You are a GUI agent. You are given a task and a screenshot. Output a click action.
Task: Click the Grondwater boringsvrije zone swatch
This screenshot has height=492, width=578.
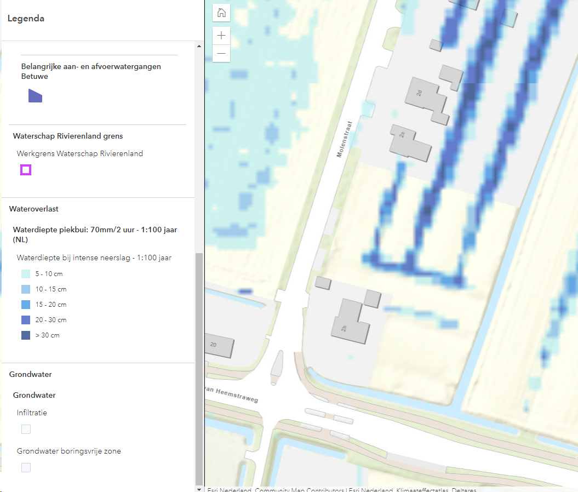point(26,468)
